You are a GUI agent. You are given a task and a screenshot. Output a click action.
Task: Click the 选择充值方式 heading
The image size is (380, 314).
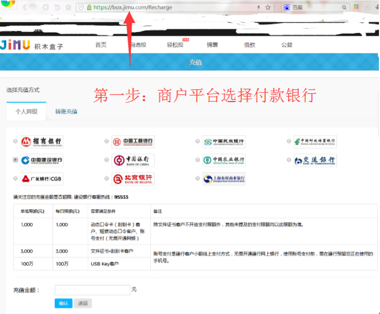click(23, 90)
